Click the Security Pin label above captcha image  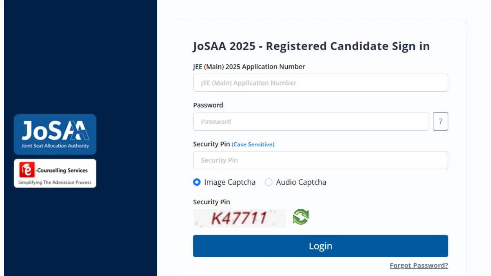[x=211, y=202]
